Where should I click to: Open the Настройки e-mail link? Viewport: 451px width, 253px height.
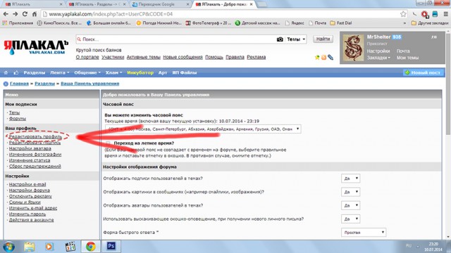coord(27,184)
